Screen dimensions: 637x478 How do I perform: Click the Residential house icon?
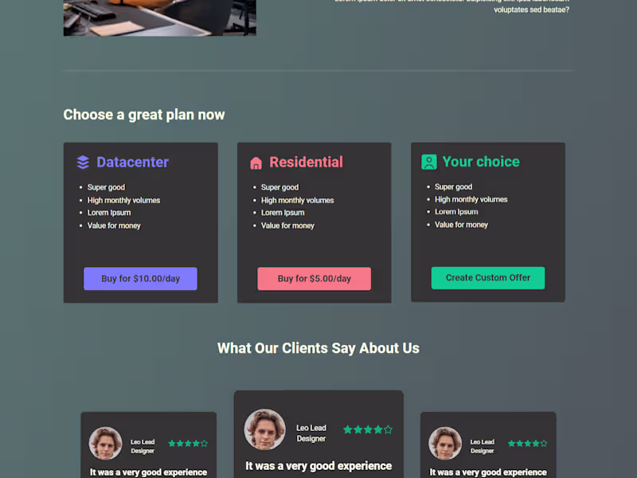[256, 162]
